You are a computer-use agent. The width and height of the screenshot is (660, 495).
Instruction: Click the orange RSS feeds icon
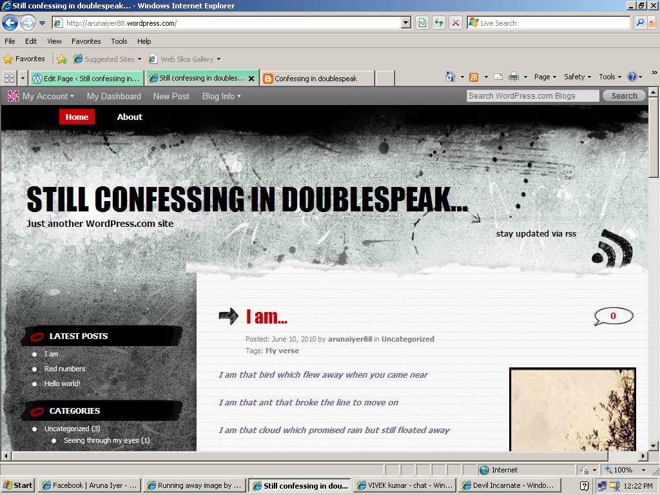click(474, 77)
